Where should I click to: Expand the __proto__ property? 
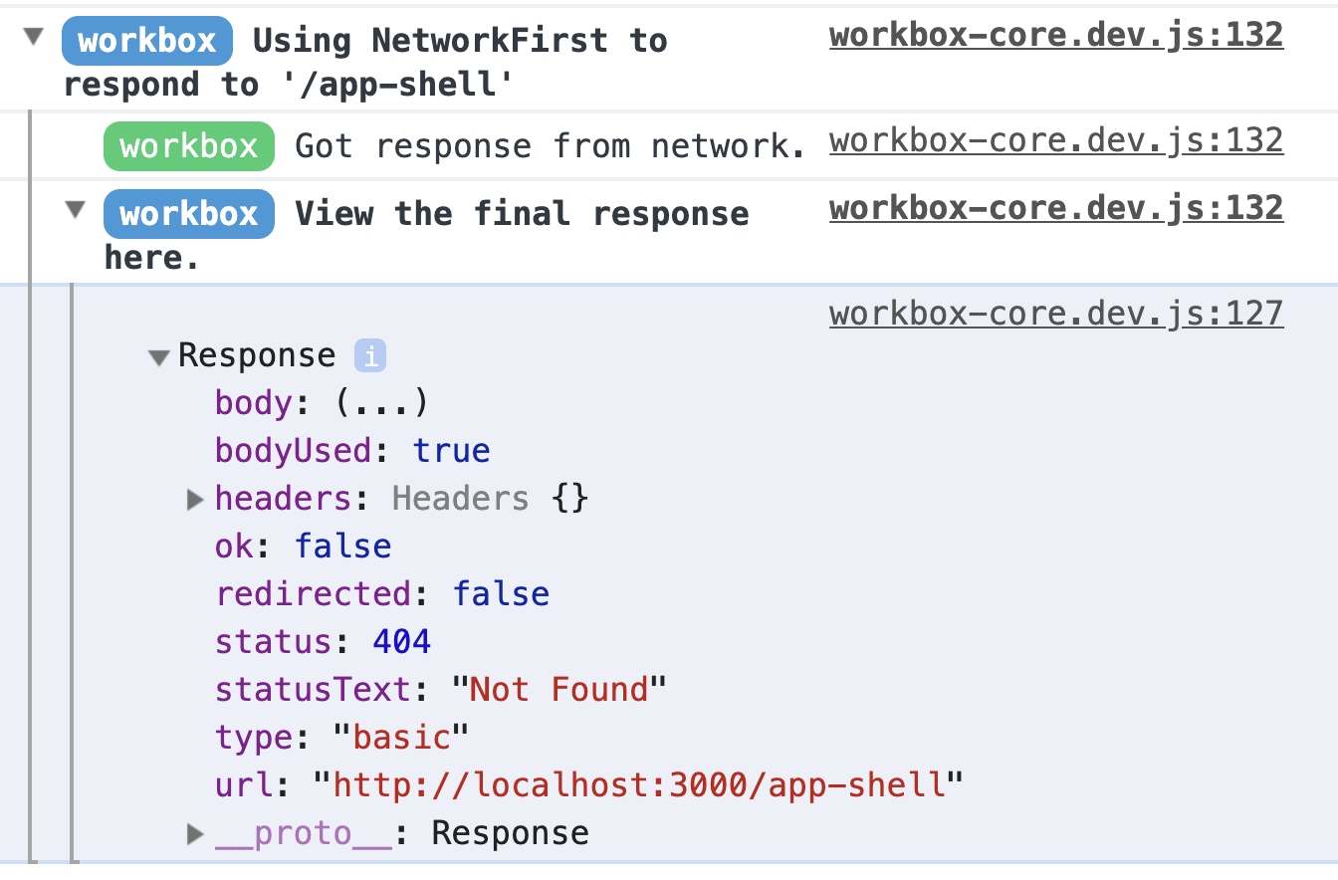[195, 833]
